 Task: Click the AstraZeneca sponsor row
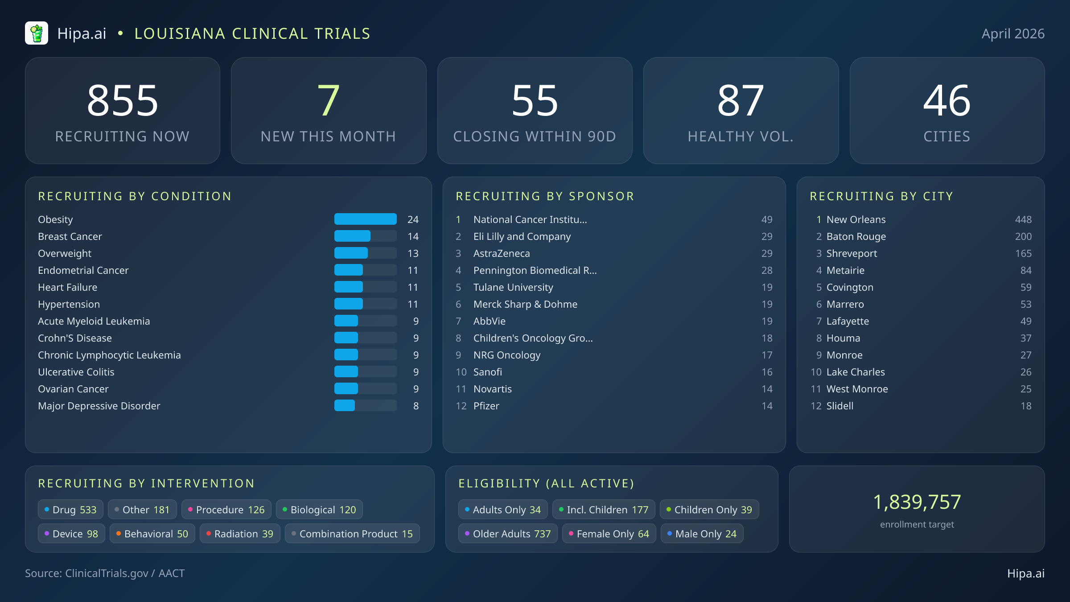click(614, 253)
